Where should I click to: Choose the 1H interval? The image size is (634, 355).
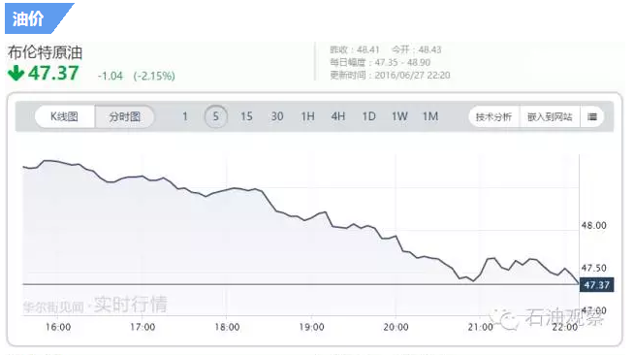click(x=307, y=116)
